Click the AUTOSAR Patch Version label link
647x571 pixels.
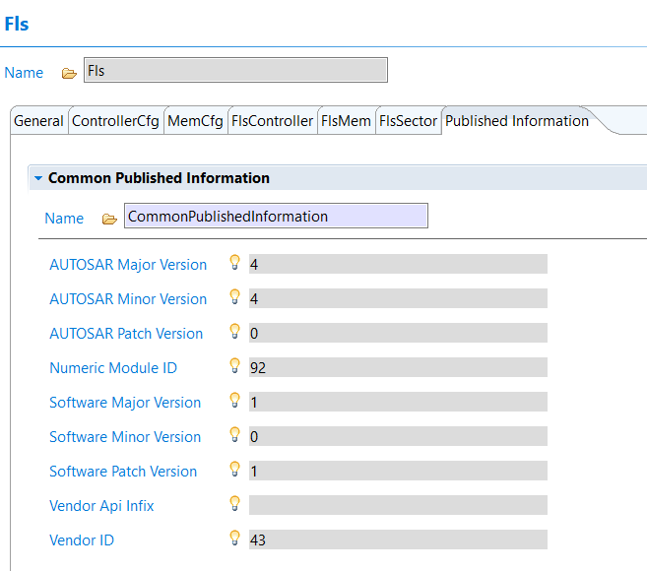click(126, 334)
